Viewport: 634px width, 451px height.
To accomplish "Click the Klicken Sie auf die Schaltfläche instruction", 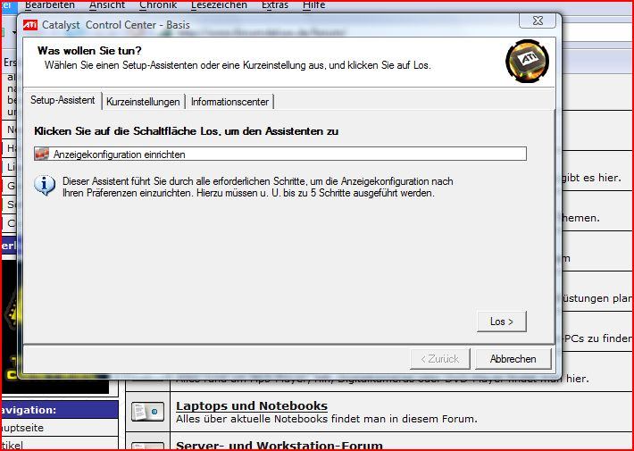I will [186, 131].
